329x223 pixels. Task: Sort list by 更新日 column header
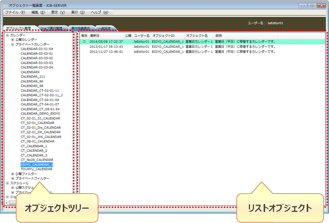(95, 36)
